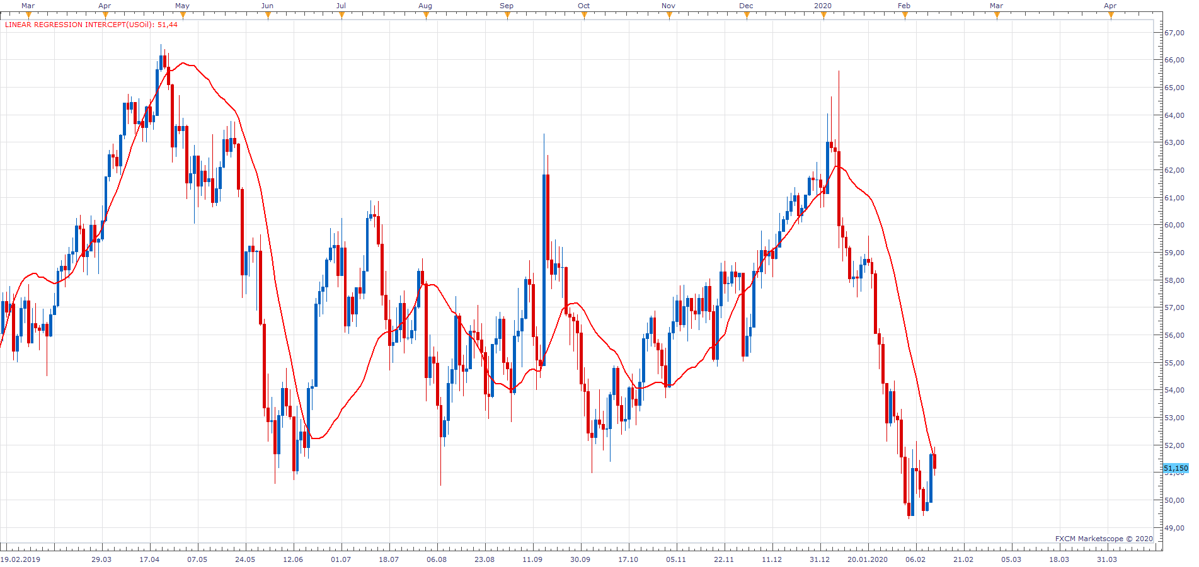Click the 56,00 price axis label
The width and height of the screenshot is (1199, 567).
[x=1174, y=335]
